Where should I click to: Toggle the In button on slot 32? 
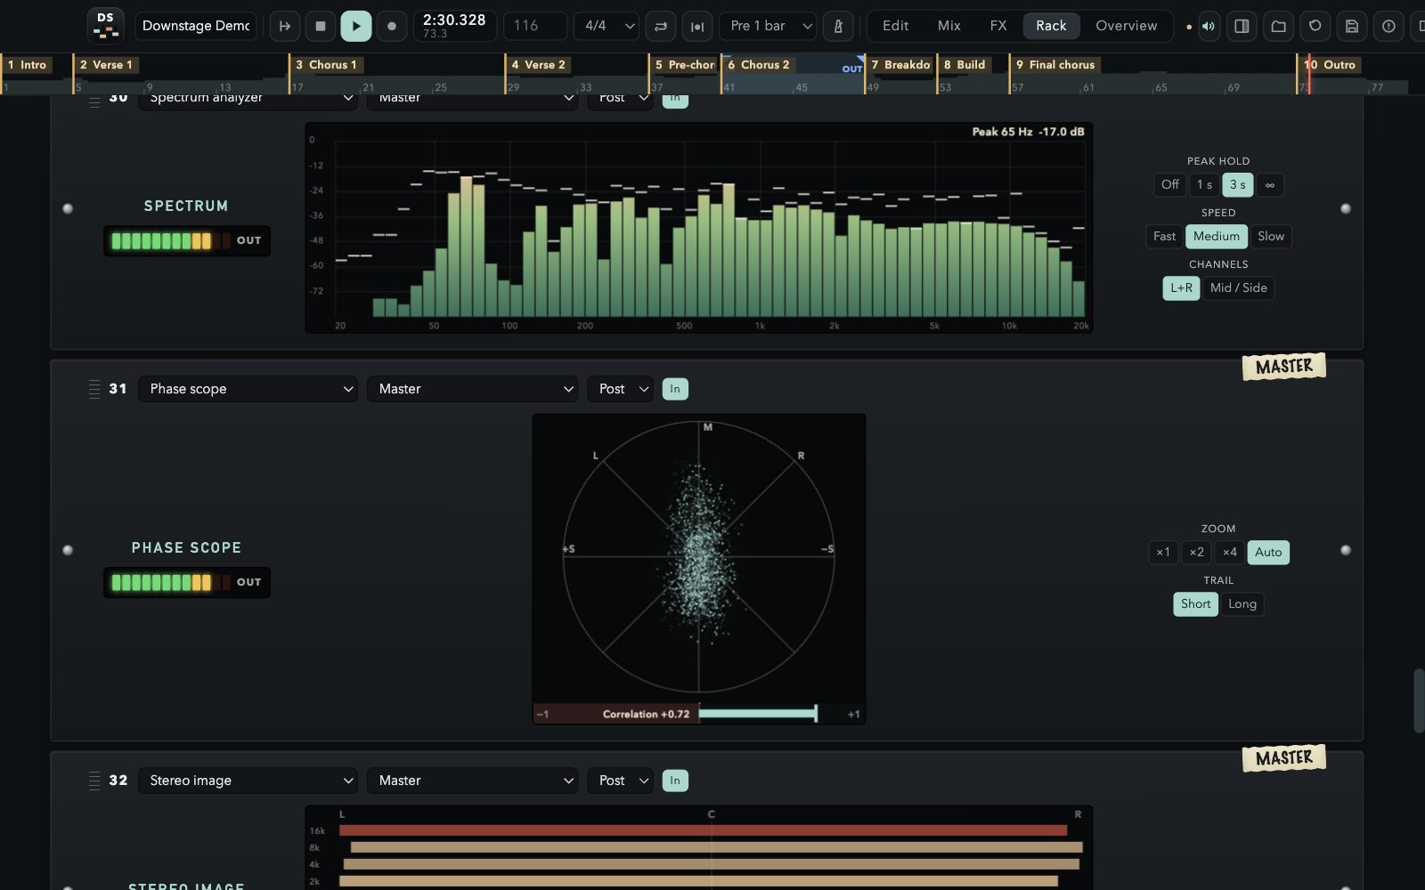(675, 781)
